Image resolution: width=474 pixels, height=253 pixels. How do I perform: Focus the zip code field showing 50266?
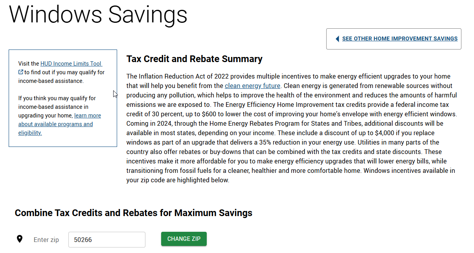[x=107, y=240]
